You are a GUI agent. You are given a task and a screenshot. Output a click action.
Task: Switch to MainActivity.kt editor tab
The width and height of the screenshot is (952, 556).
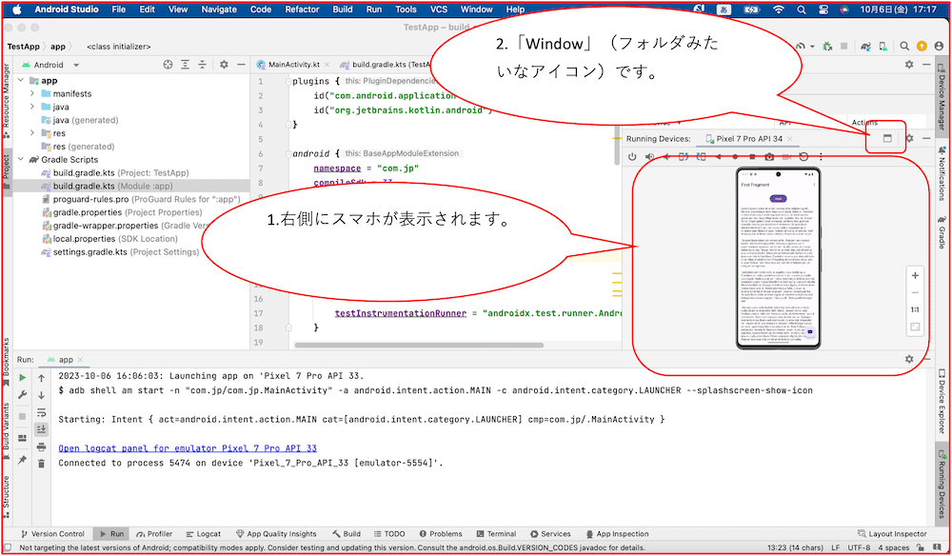coord(294,65)
